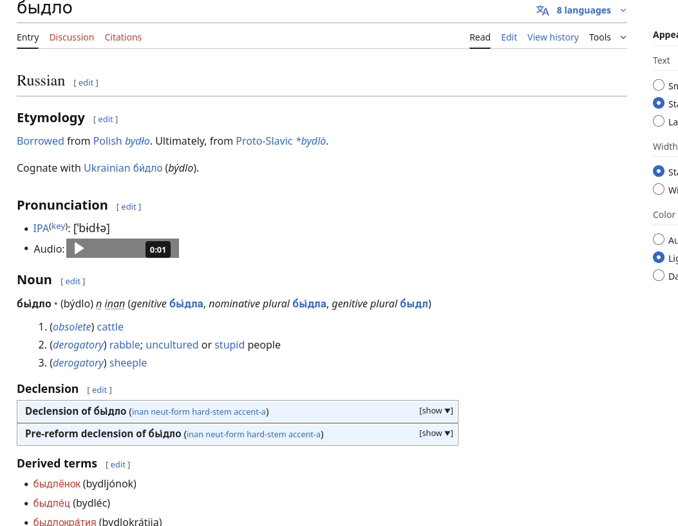The width and height of the screenshot is (678, 526).
Task: Open the derived term быдлец
Action: [x=52, y=503]
